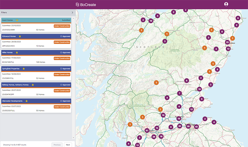The height and width of the screenshot is (147, 248).
Task: Click Under Construction badge on Miller Homes
Action: click(62, 58)
